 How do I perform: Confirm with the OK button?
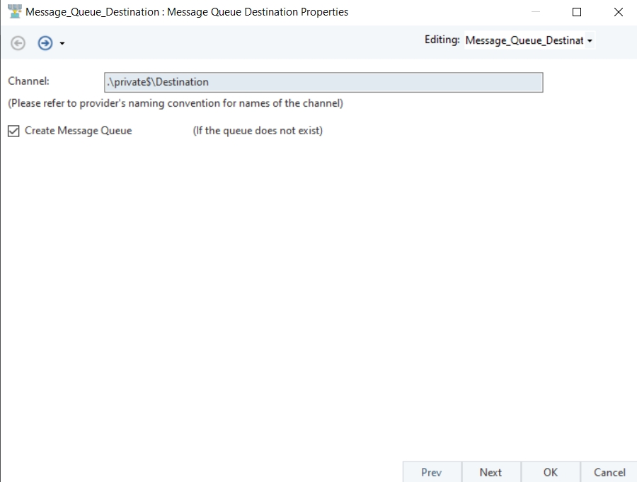tap(551, 472)
